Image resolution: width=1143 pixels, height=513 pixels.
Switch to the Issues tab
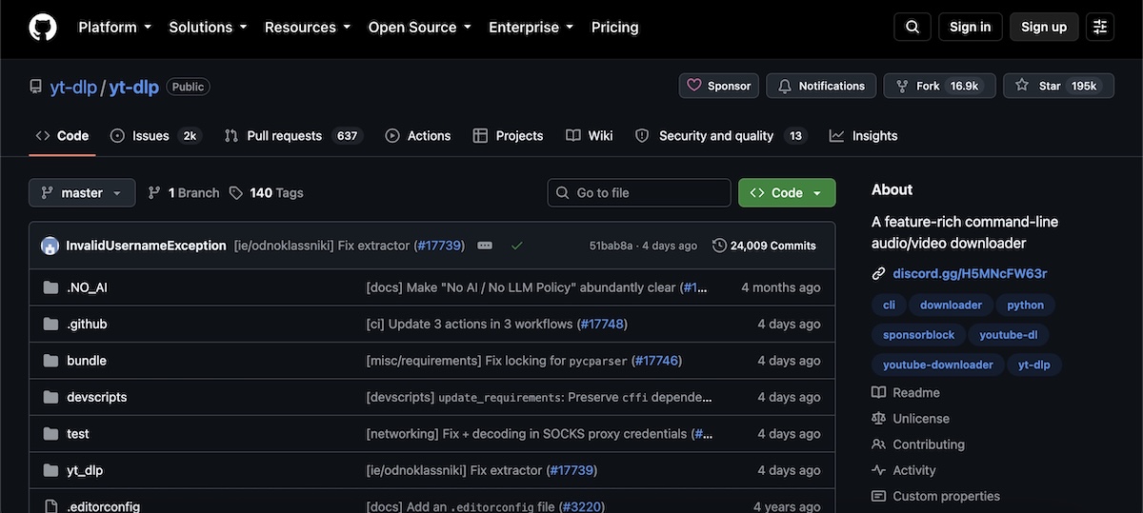coord(154,136)
